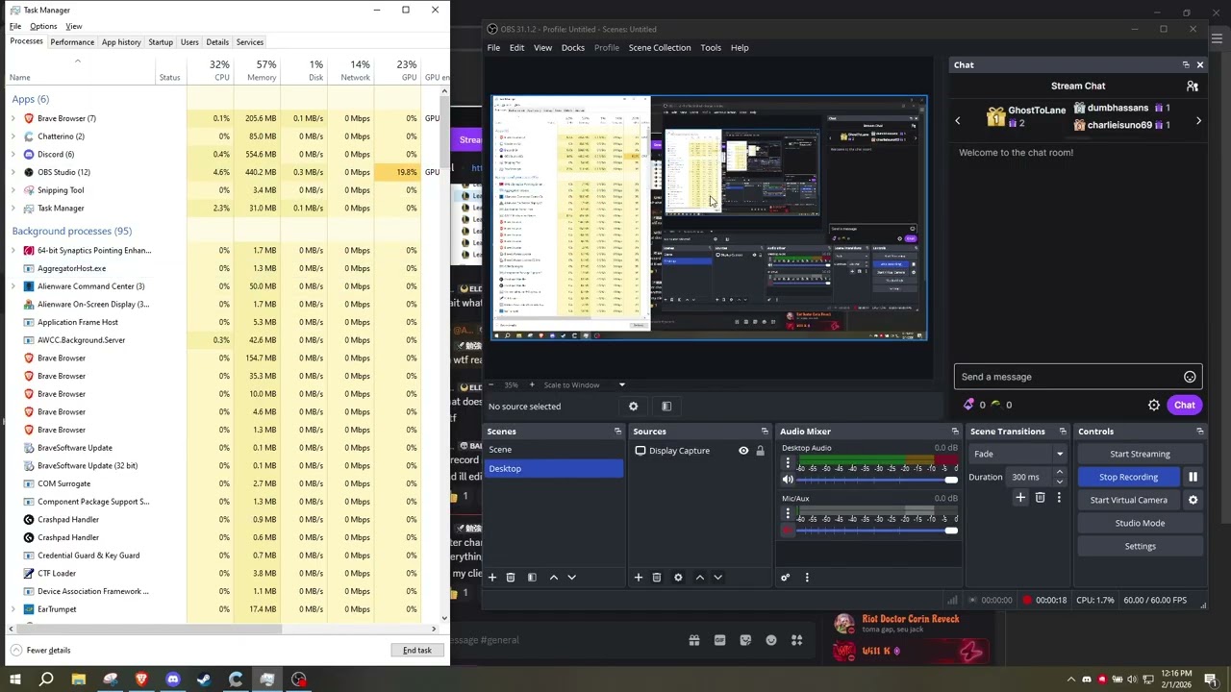The image size is (1231, 692).
Task: Open Desktop Audio three-dot options
Action: point(788,463)
